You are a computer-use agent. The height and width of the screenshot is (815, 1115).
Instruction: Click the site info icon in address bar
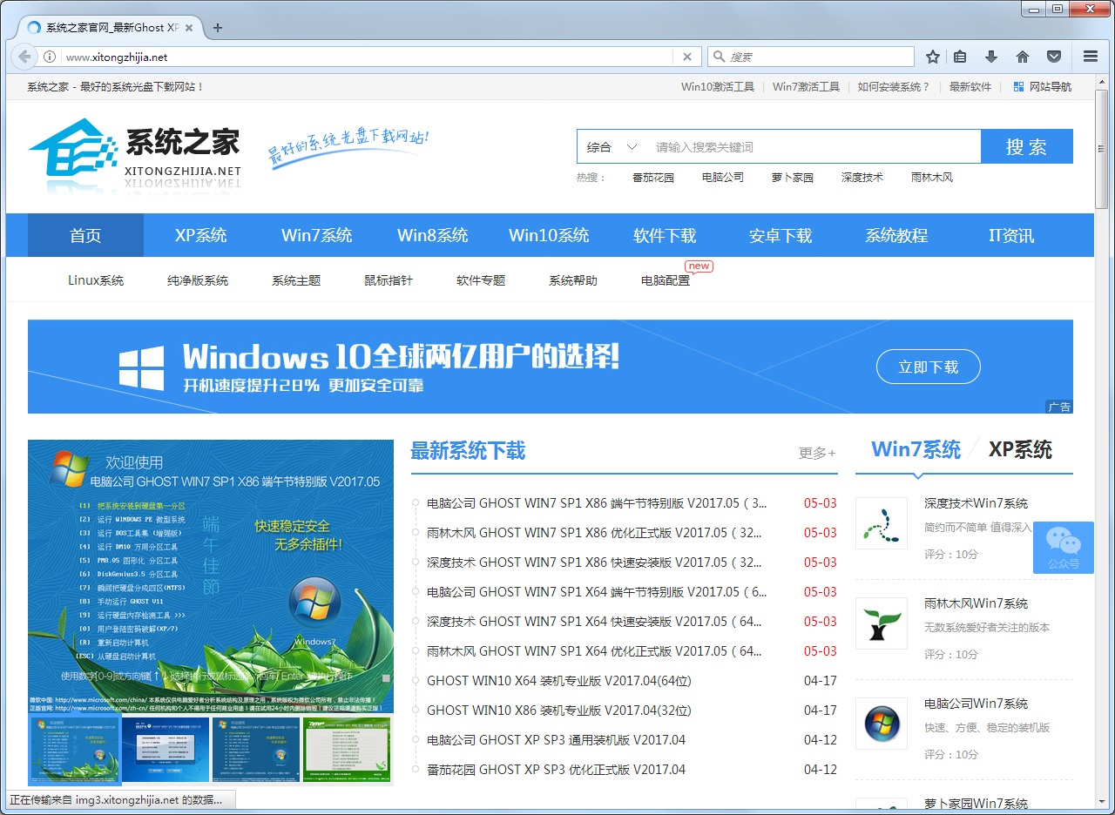click(50, 57)
